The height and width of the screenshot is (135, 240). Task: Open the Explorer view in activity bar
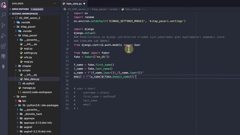(x=3, y=5)
